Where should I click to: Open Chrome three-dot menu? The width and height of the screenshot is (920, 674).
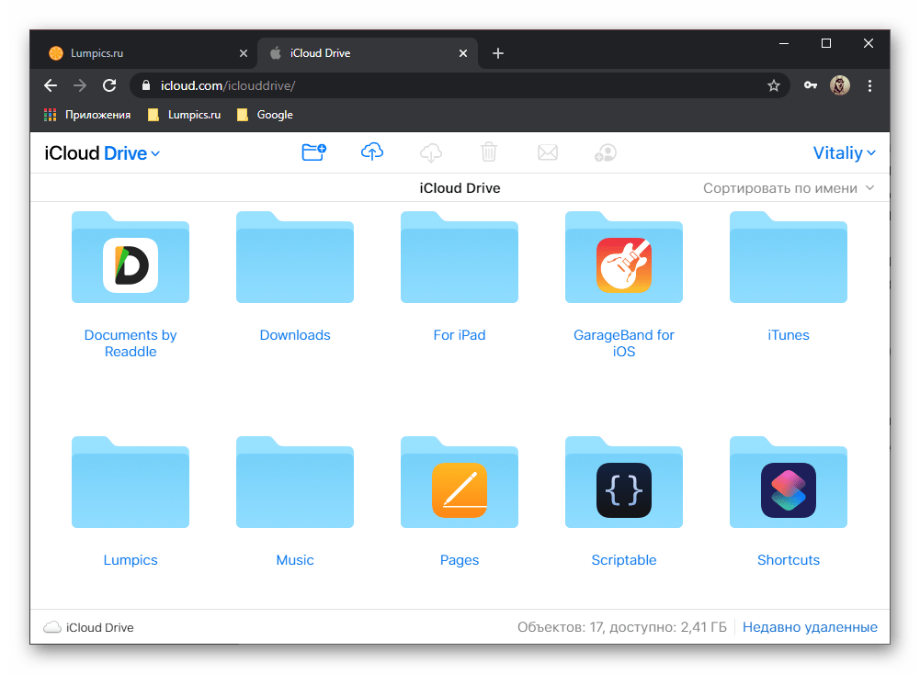point(869,85)
